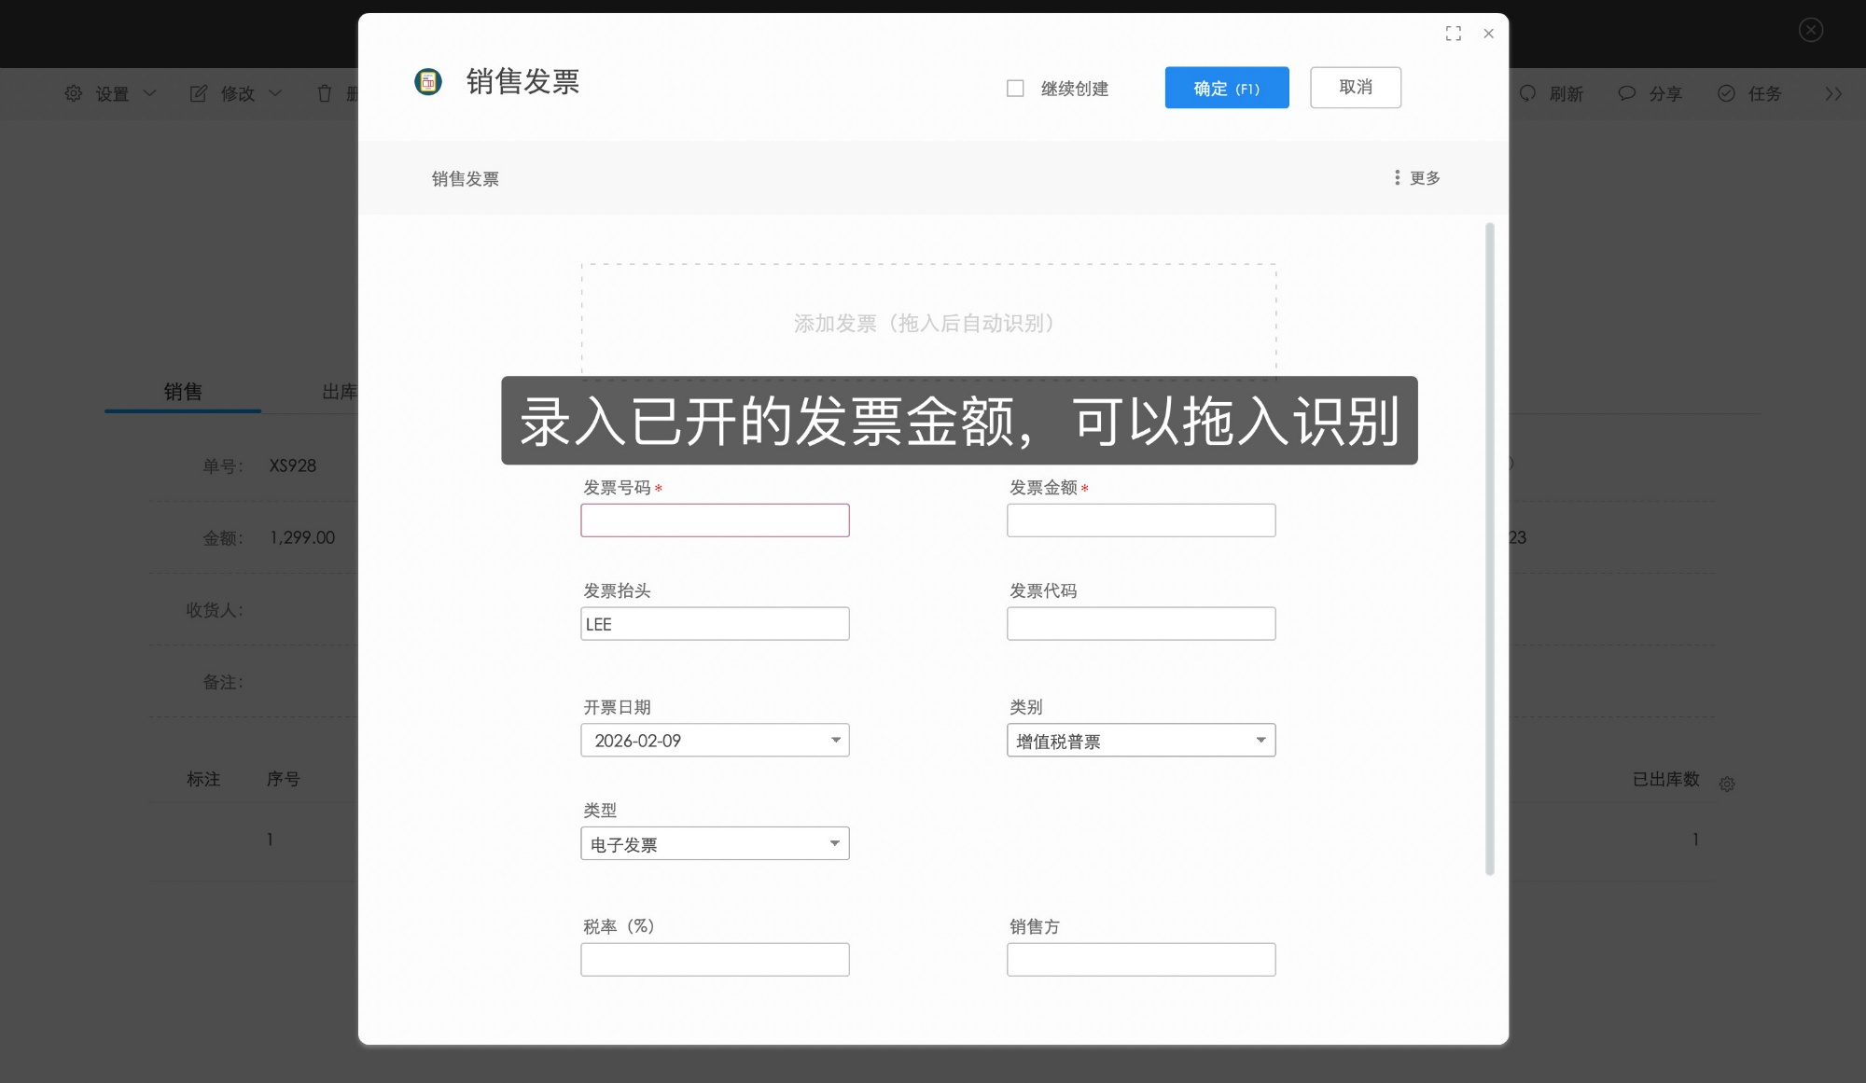The width and height of the screenshot is (1866, 1083).
Task: Click the gear icon beside 已出库数 column
Action: tap(1727, 784)
